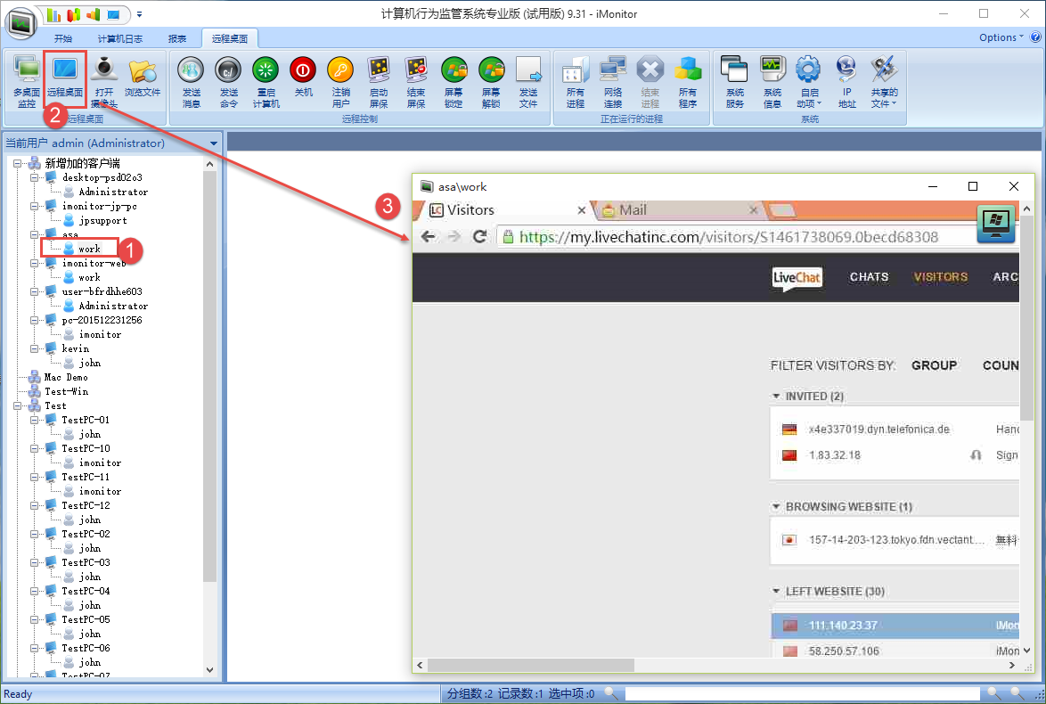The width and height of the screenshot is (1046, 704).
Task: Click the monitor icon in asa\work window
Action: click(x=995, y=224)
